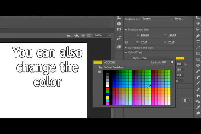This screenshot has height=134, width=201.
Task: Pick the magenta swatch in left column
Action: click(108, 103)
